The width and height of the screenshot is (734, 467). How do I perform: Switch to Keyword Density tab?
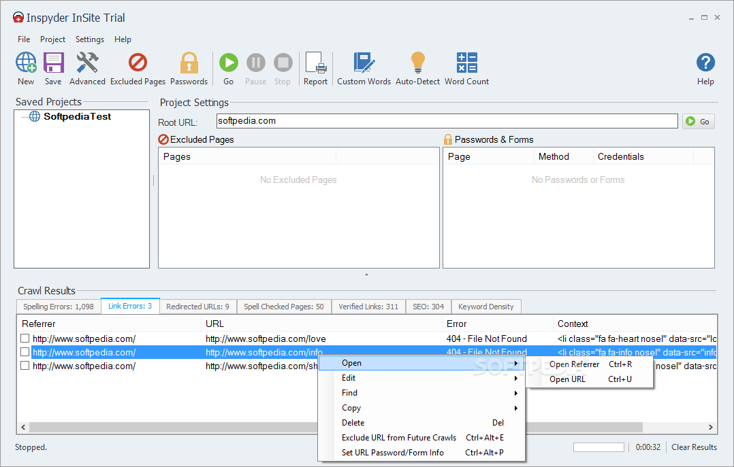[486, 307]
